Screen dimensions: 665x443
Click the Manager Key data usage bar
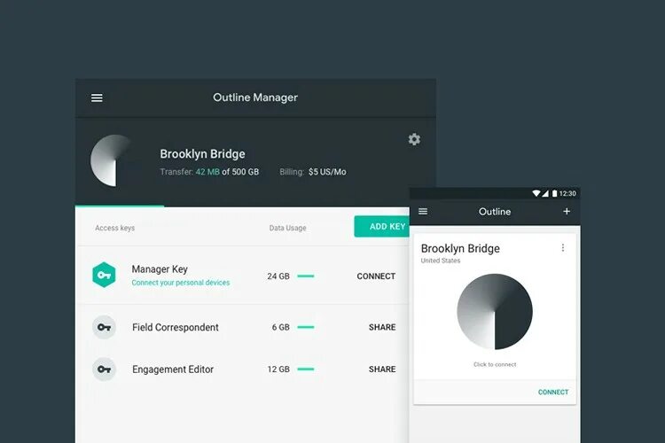click(x=306, y=276)
